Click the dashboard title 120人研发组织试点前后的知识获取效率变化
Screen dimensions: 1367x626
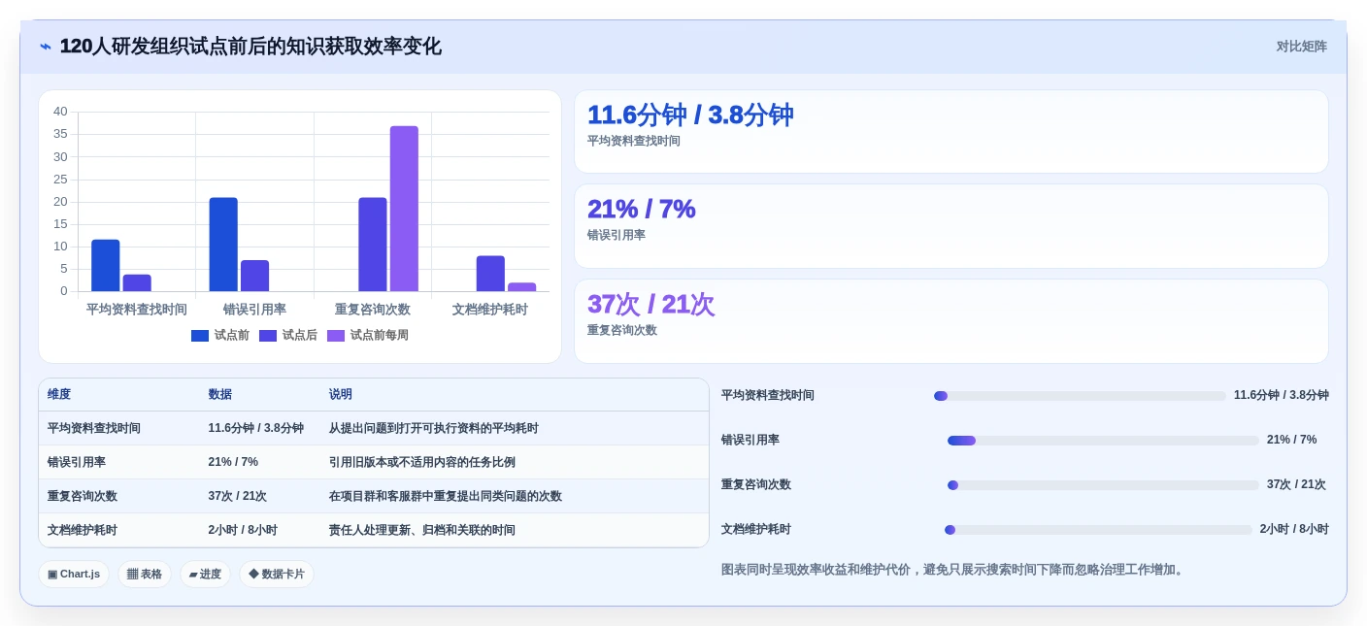click(x=250, y=47)
